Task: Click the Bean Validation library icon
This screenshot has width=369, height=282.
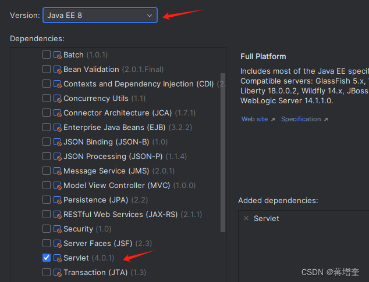Action: point(58,70)
